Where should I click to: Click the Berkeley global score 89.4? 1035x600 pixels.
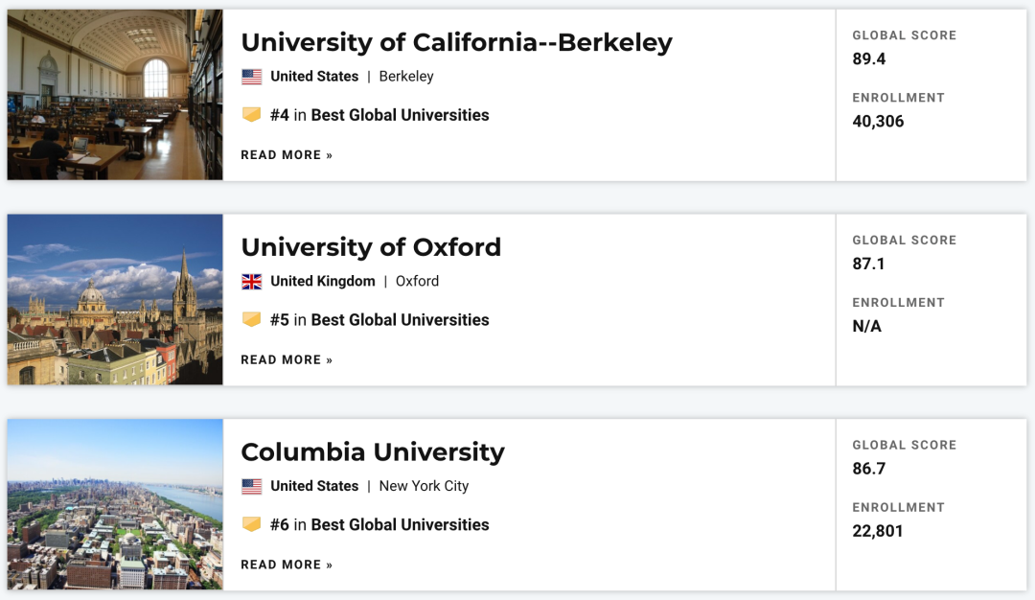coord(869,59)
